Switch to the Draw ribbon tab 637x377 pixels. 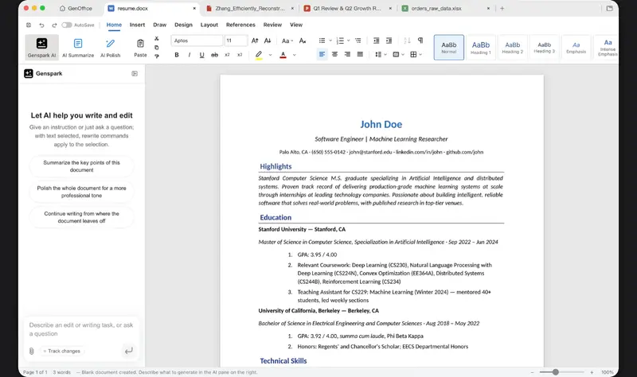point(160,25)
